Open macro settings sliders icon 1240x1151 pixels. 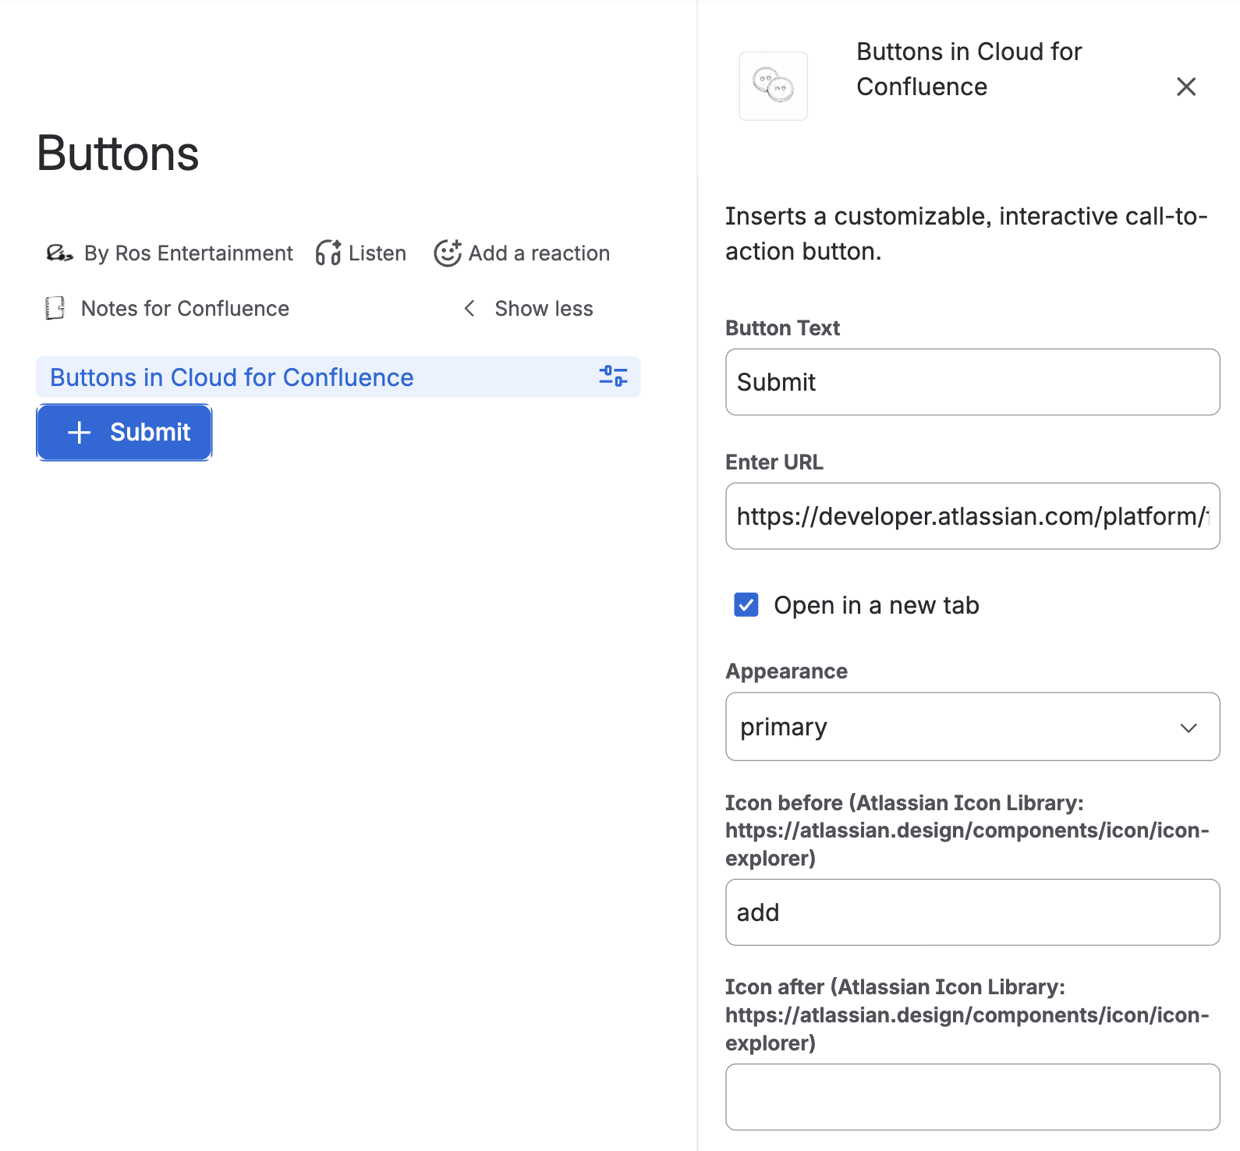[613, 377]
